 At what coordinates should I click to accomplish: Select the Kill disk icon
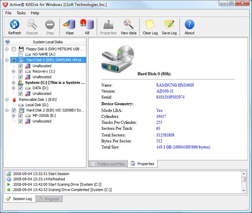pyautogui.click(x=87, y=24)
